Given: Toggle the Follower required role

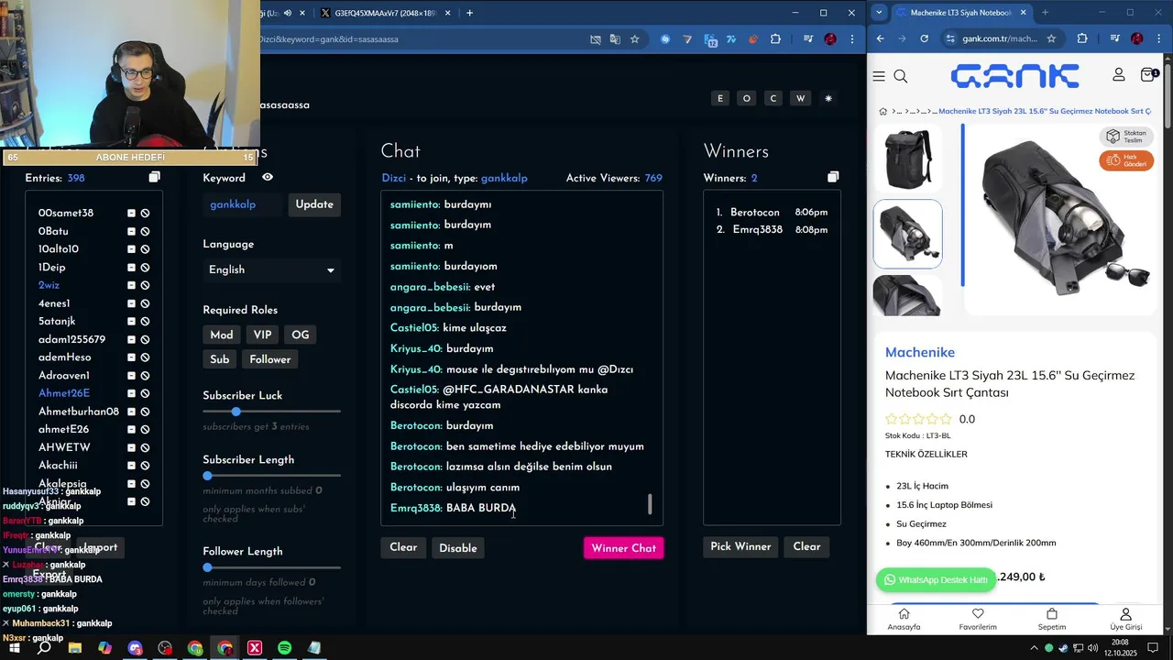Looking at the screenshot, I should [270, 359].
